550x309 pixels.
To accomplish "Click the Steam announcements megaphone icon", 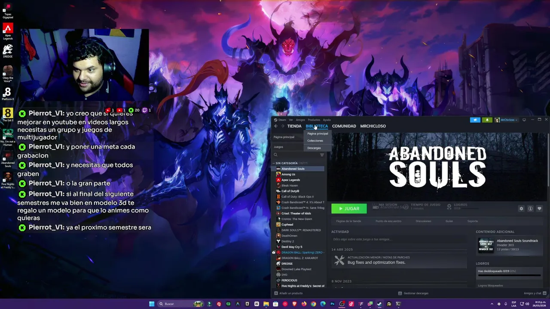I will click(475, 120).
